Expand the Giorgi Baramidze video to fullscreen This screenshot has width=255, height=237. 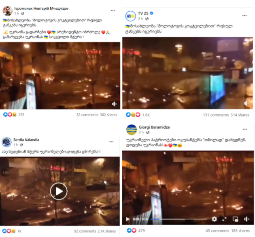224,219
